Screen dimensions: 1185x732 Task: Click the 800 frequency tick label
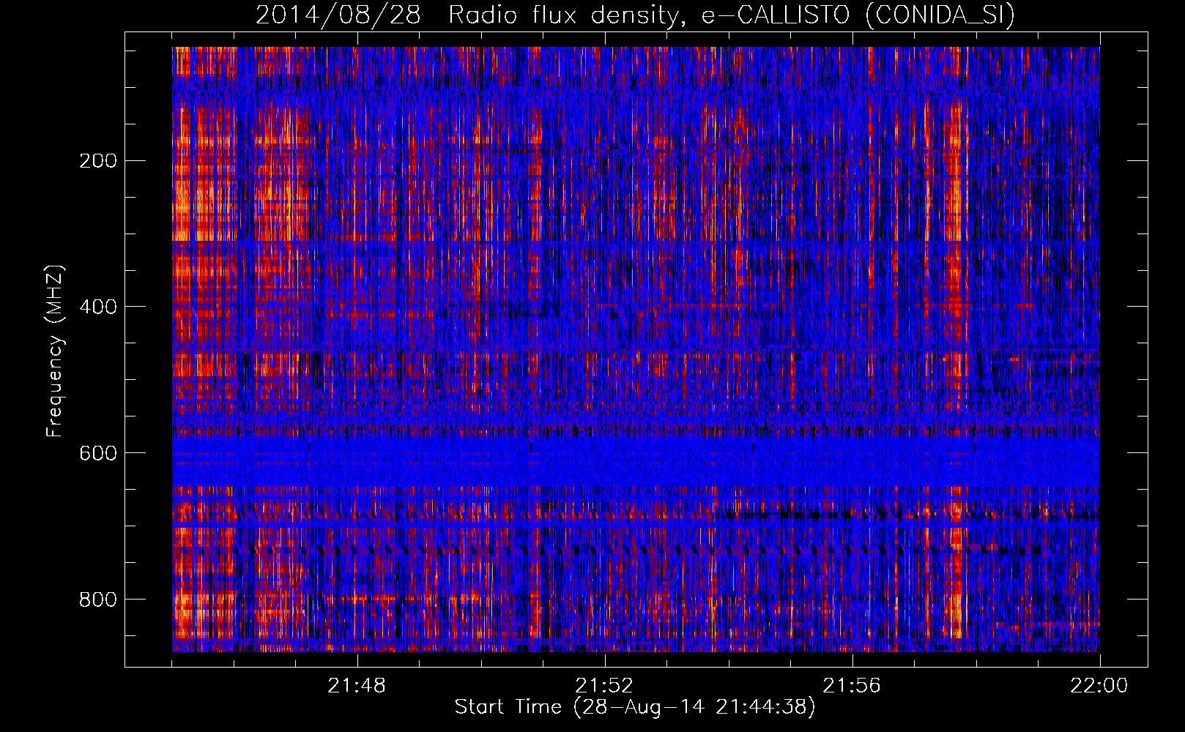coord(97,600)
